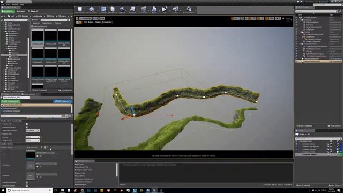343x193 pixels.
Task: Click the Add Component button
Action: coord(10,101)
